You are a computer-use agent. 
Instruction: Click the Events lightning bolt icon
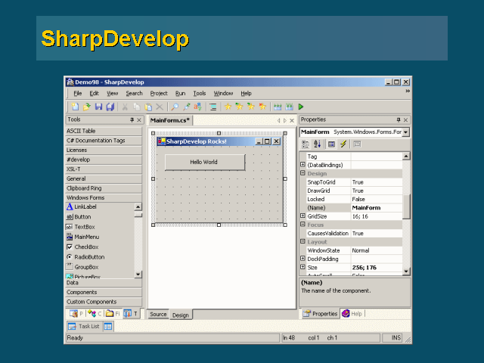[x=343, y=144]
